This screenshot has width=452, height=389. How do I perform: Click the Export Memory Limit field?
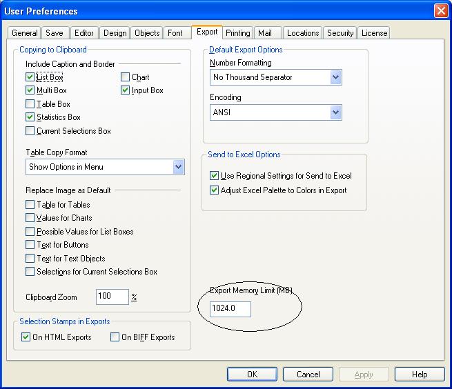[x=230, y=309]
